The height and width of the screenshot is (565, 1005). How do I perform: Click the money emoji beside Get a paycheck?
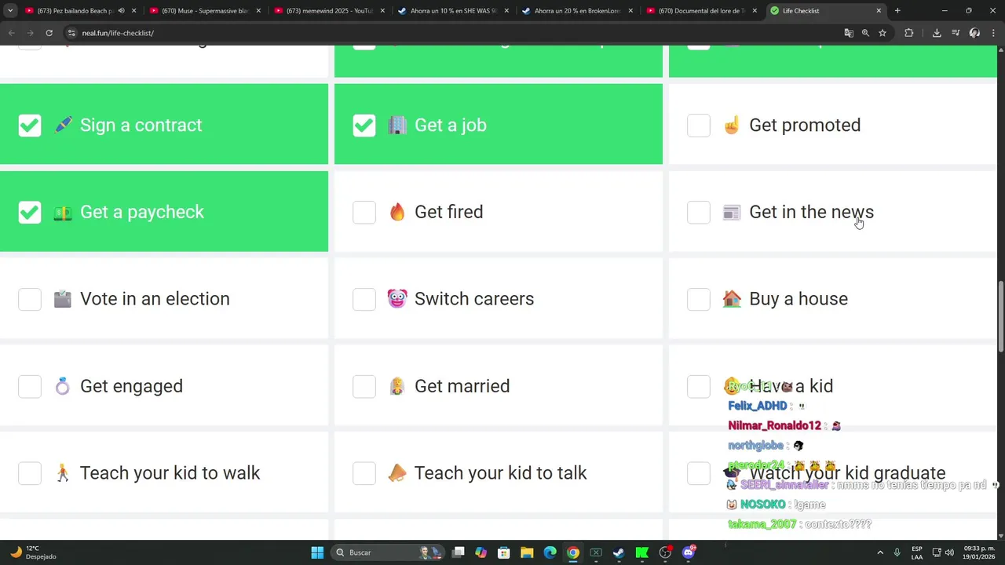pyautogui.click(x=63, y=212)
